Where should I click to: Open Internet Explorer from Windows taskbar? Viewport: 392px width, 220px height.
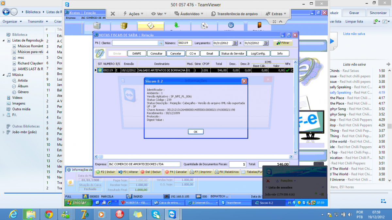click(x=13, y=214)
